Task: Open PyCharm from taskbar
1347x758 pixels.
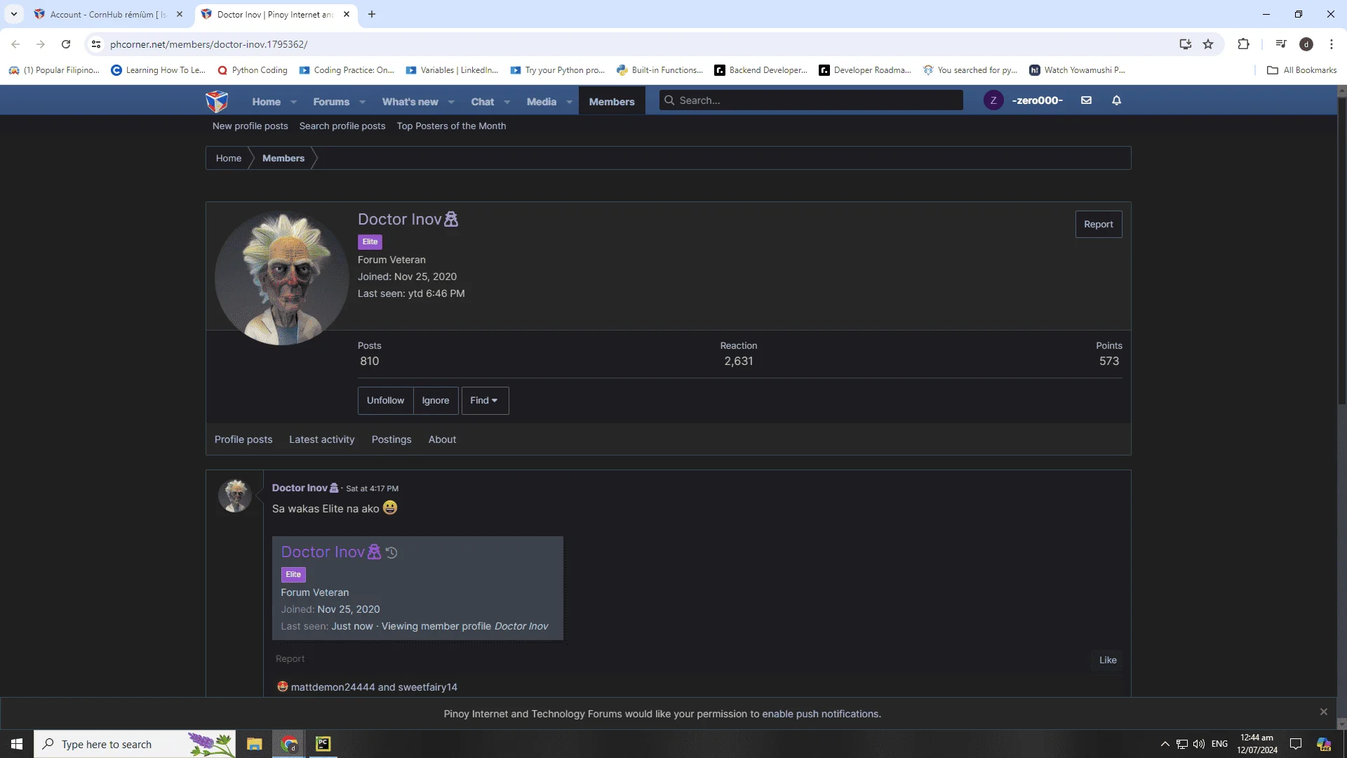Action: coord(323,744)
